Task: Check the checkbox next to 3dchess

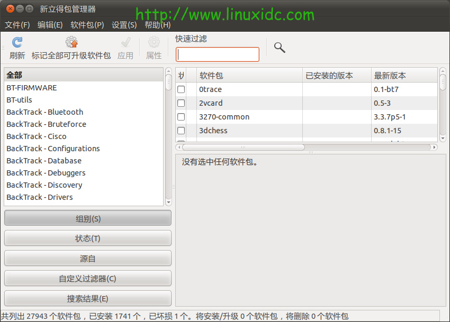Action: pyautogui.click(x=181, y=131)
